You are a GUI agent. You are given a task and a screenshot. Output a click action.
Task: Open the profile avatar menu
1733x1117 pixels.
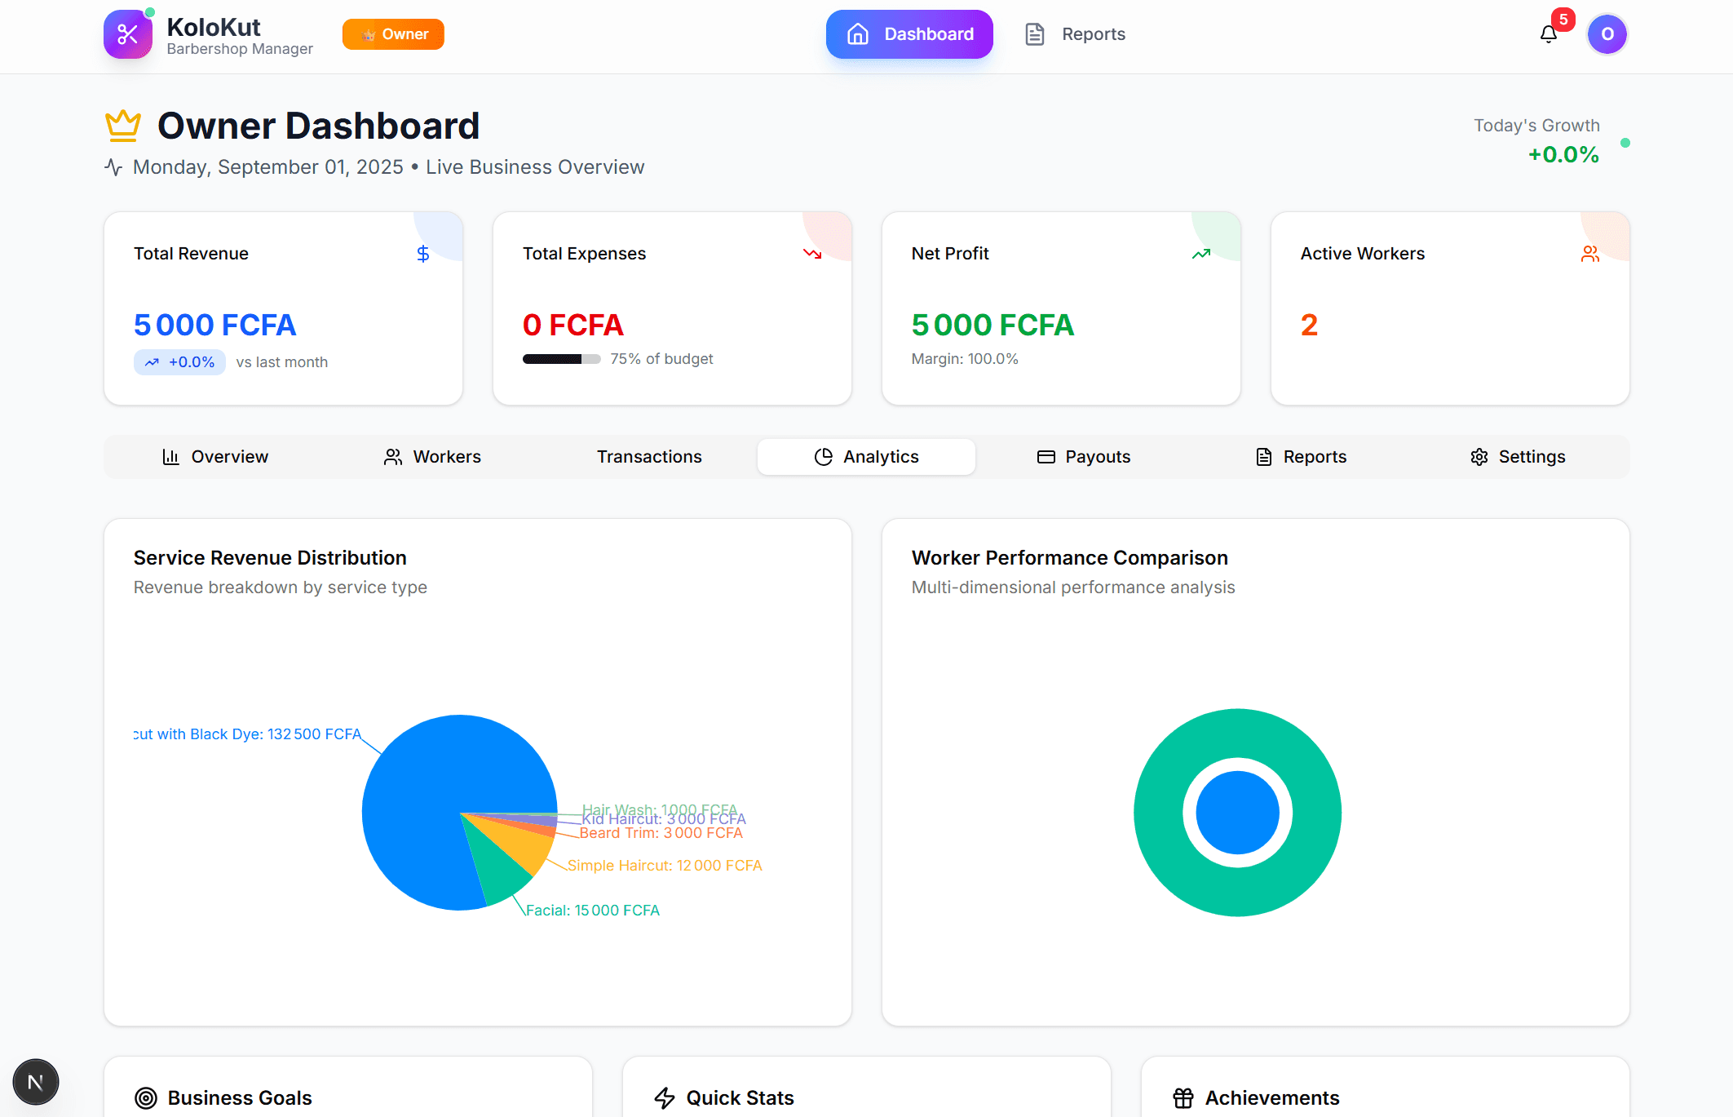pyautogui.click(x=1607, y=34)
